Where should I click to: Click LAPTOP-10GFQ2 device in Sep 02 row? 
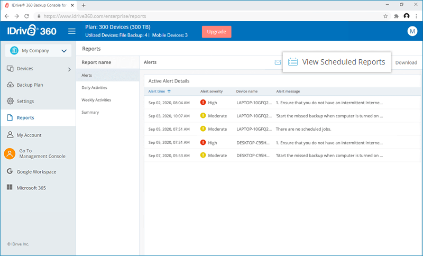pyautogui.click(x=254, y=103)
